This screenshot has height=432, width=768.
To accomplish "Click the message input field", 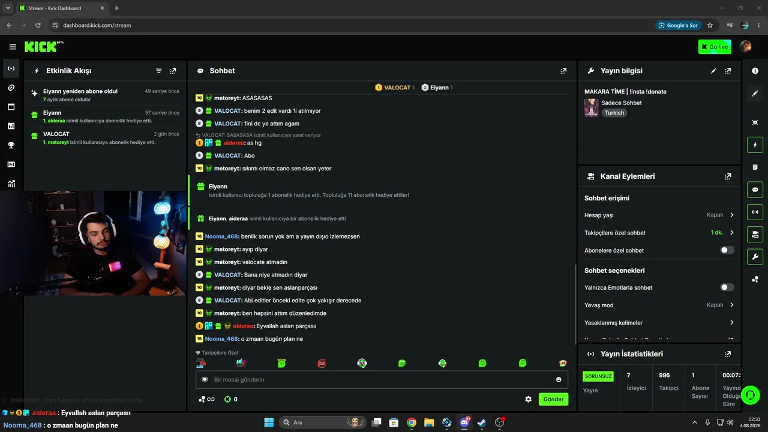I will 382,380.
